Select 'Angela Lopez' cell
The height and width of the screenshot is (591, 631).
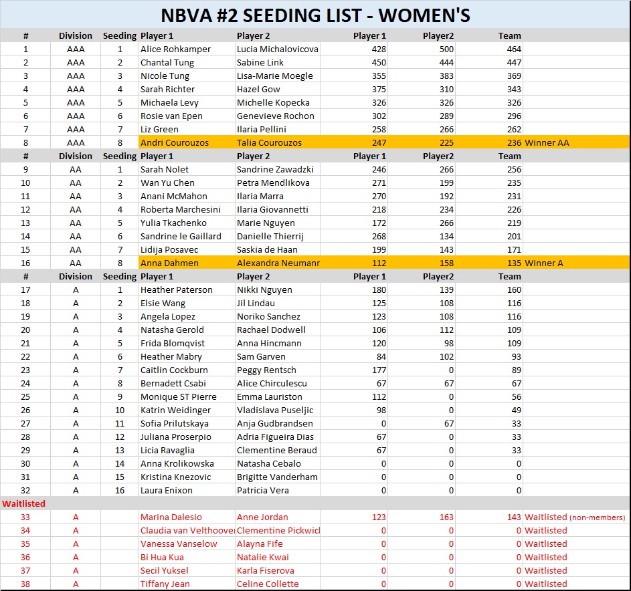pyautogui.click(x=187, y=316)
